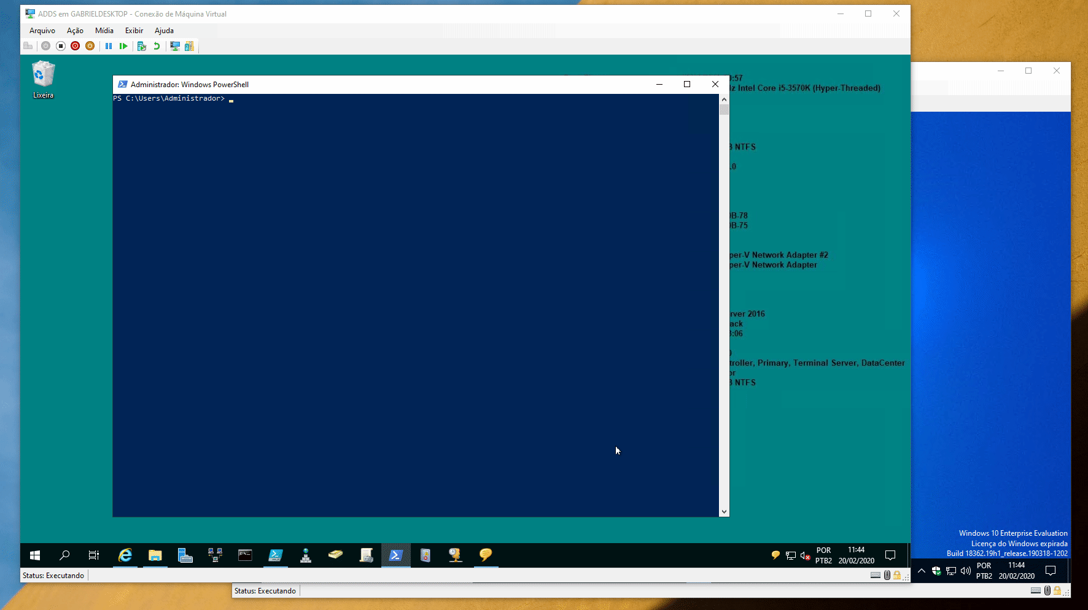The image size is (1088, 610).
Task: Save the virtual machine state
Action: point(90,46)
